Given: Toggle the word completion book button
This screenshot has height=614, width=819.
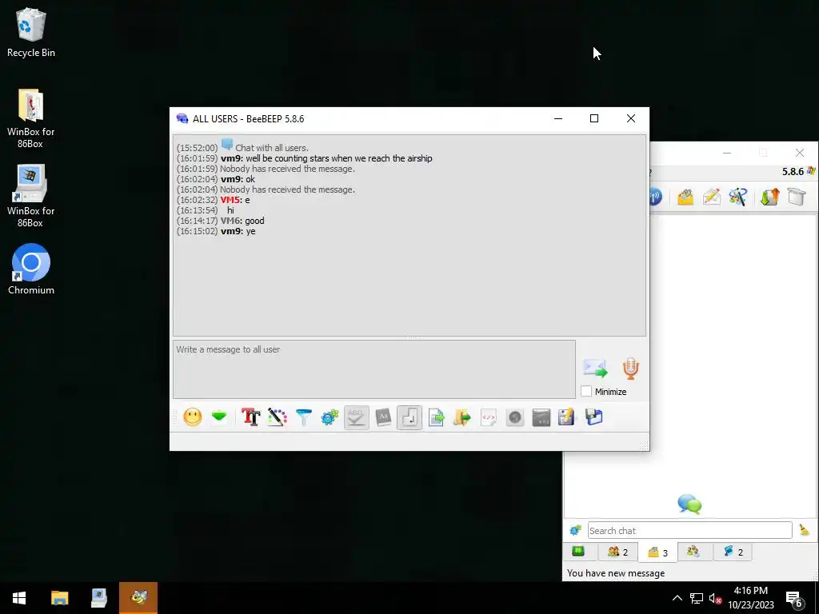Looking at the screenshot, I should (x=383, y=417).
